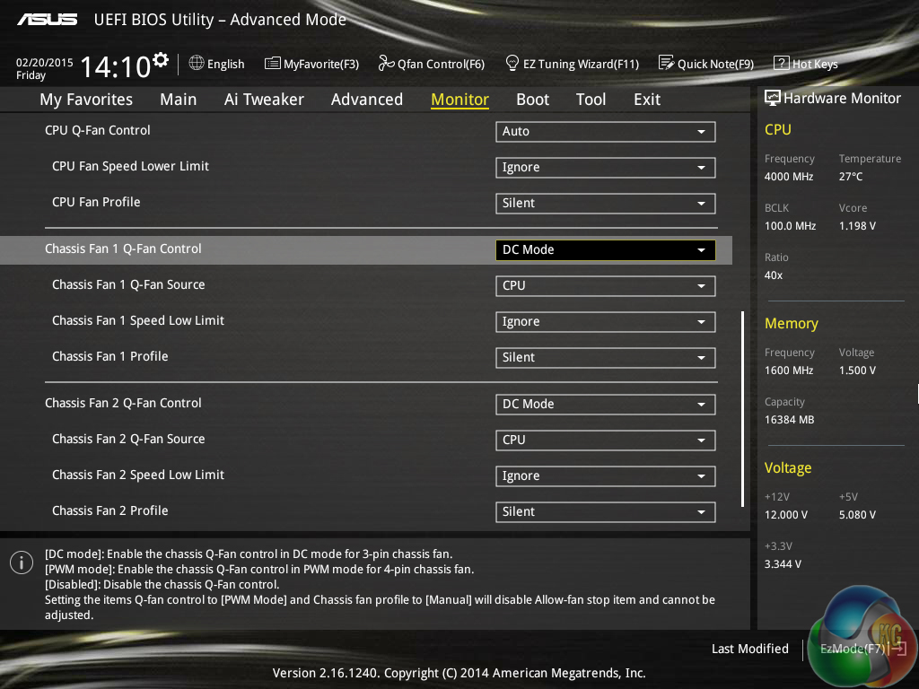Click the 12.000 V reading
Viewport: 919px width, 689px height.
pos(786,514)
